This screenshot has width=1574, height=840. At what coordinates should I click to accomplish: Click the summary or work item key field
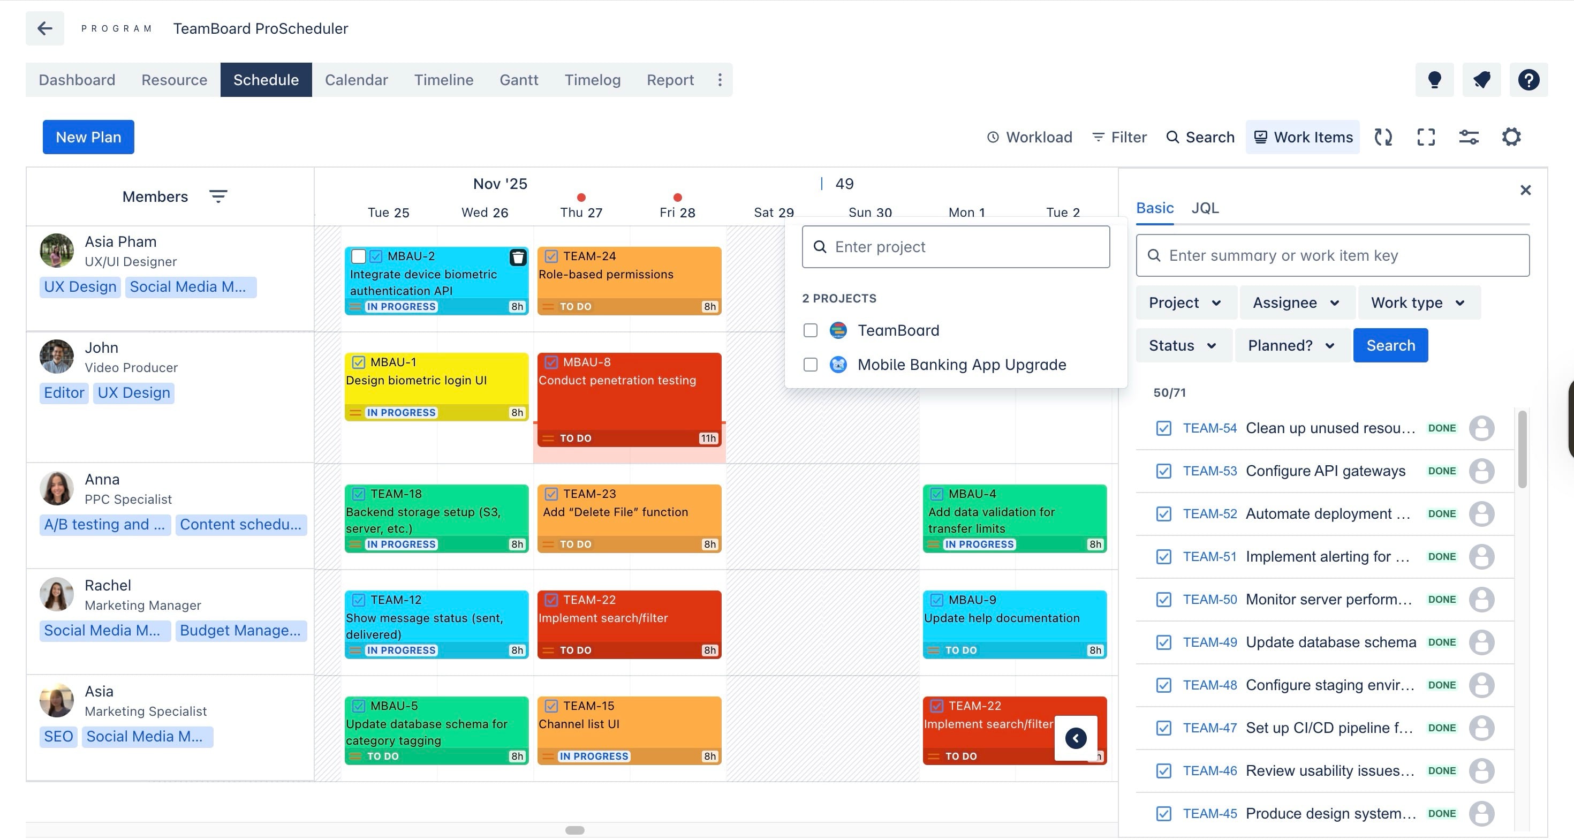(1332, 255)
